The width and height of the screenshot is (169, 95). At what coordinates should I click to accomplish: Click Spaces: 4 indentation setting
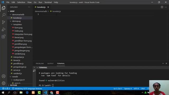128,89
